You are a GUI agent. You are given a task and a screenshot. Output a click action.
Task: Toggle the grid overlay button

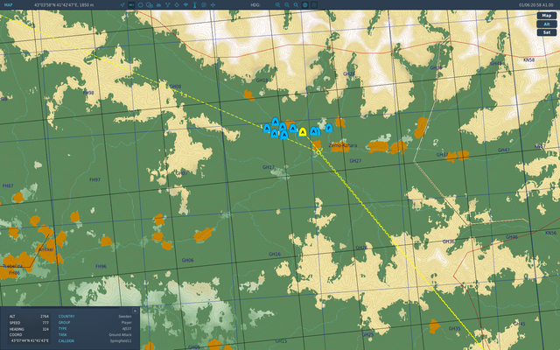click(314, 5)
